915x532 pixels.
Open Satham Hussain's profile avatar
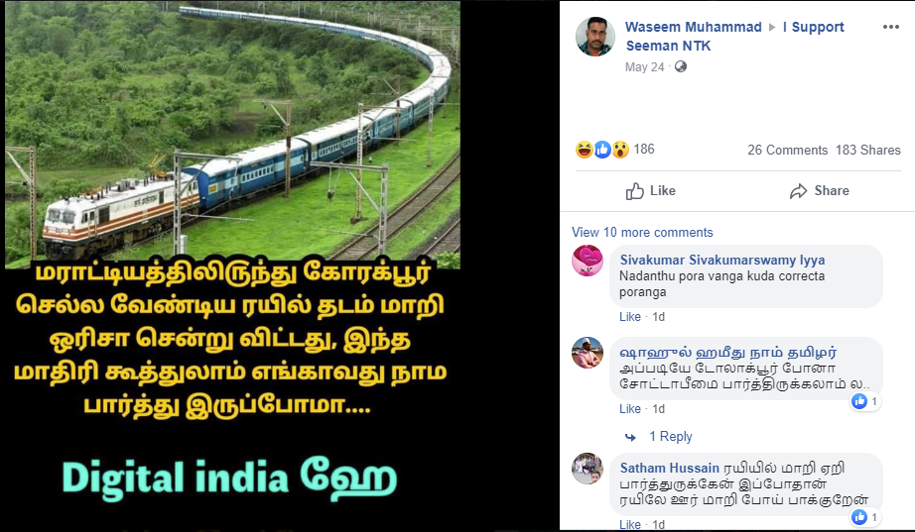588,469
